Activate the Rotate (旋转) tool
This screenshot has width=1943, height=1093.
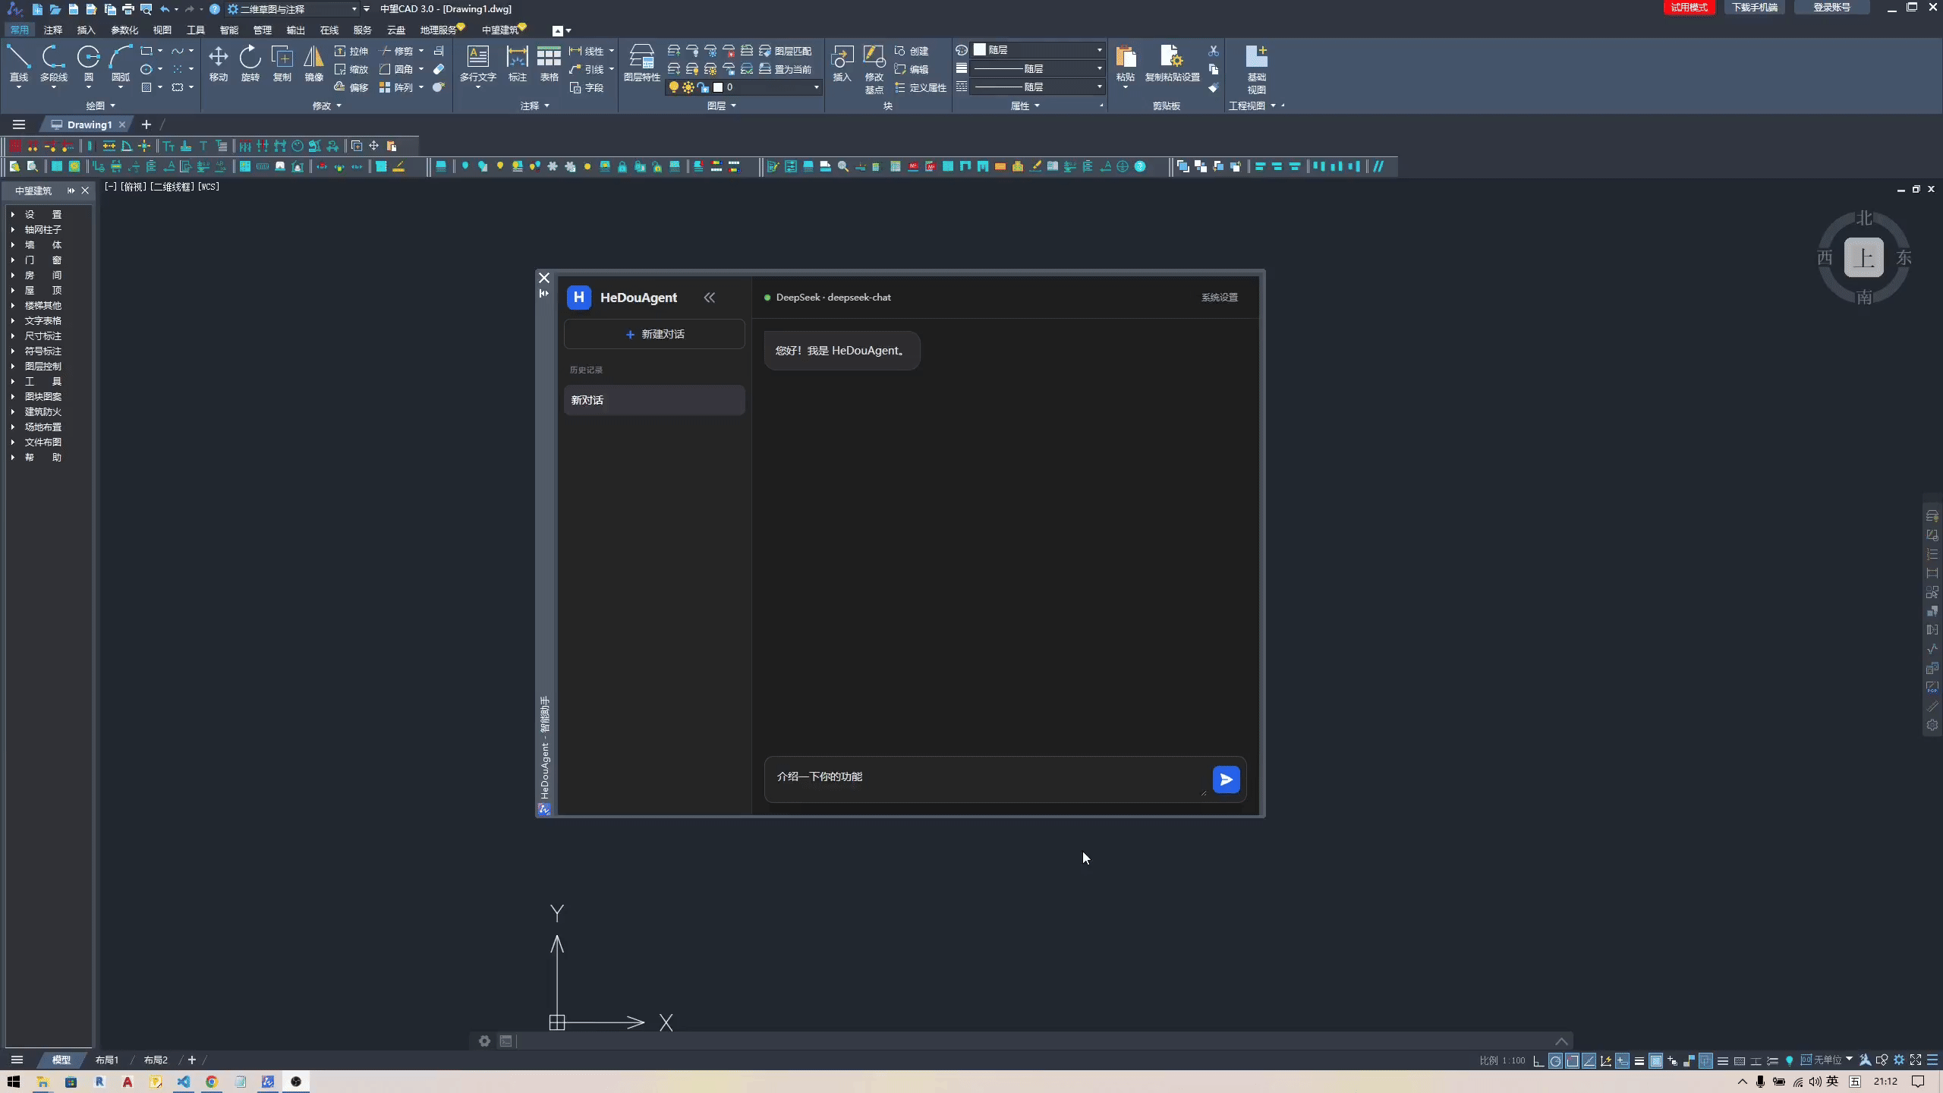click(250, 64)
